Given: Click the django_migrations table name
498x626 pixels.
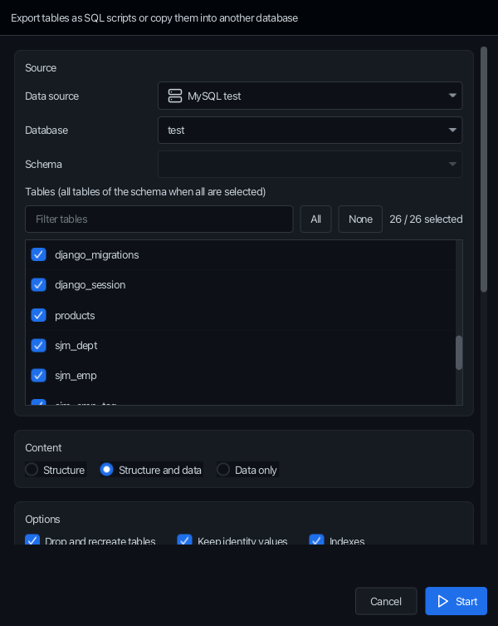Looking at the screenshot, I should (x=97, y=255).
